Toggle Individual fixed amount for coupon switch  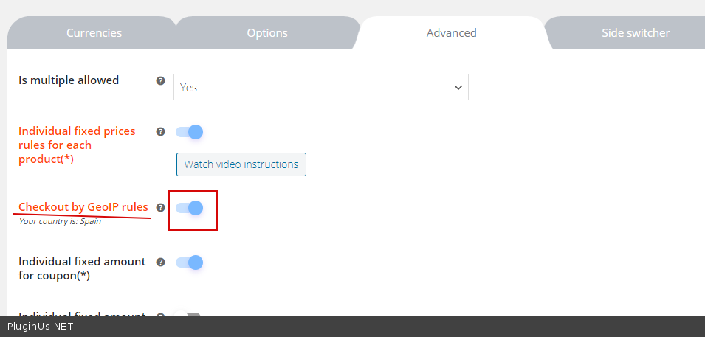pyautogui.click(x=189, y=262)
